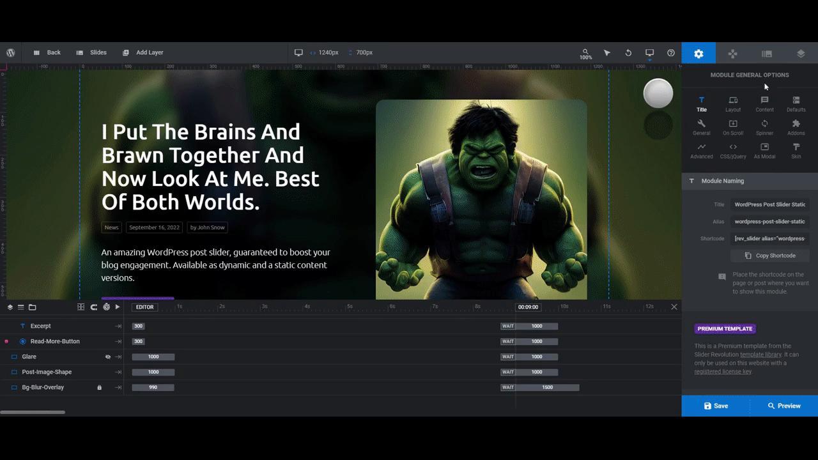Open the As Modal settings
818x460 pixels.
pos(764,151)
